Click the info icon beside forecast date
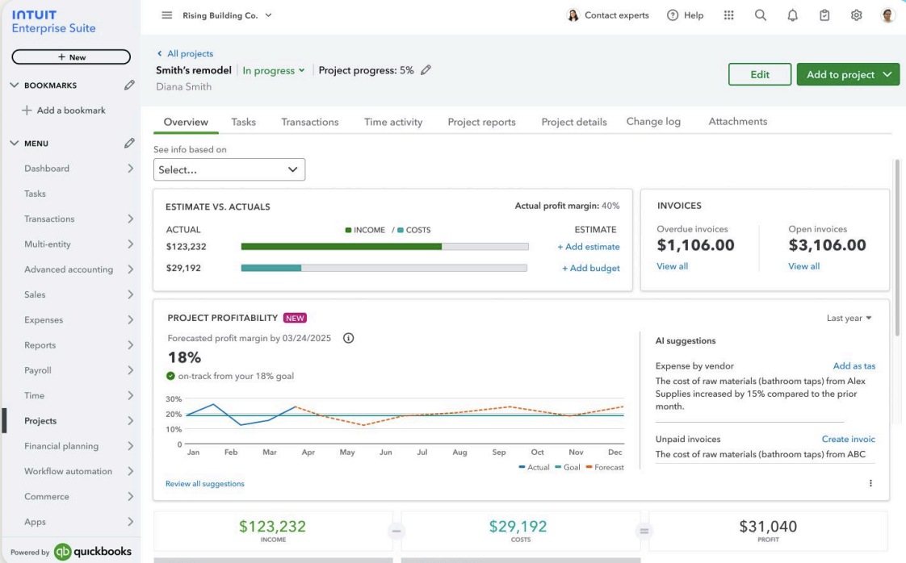The height and width of the screenshot is (563, 906). point(349,338)
